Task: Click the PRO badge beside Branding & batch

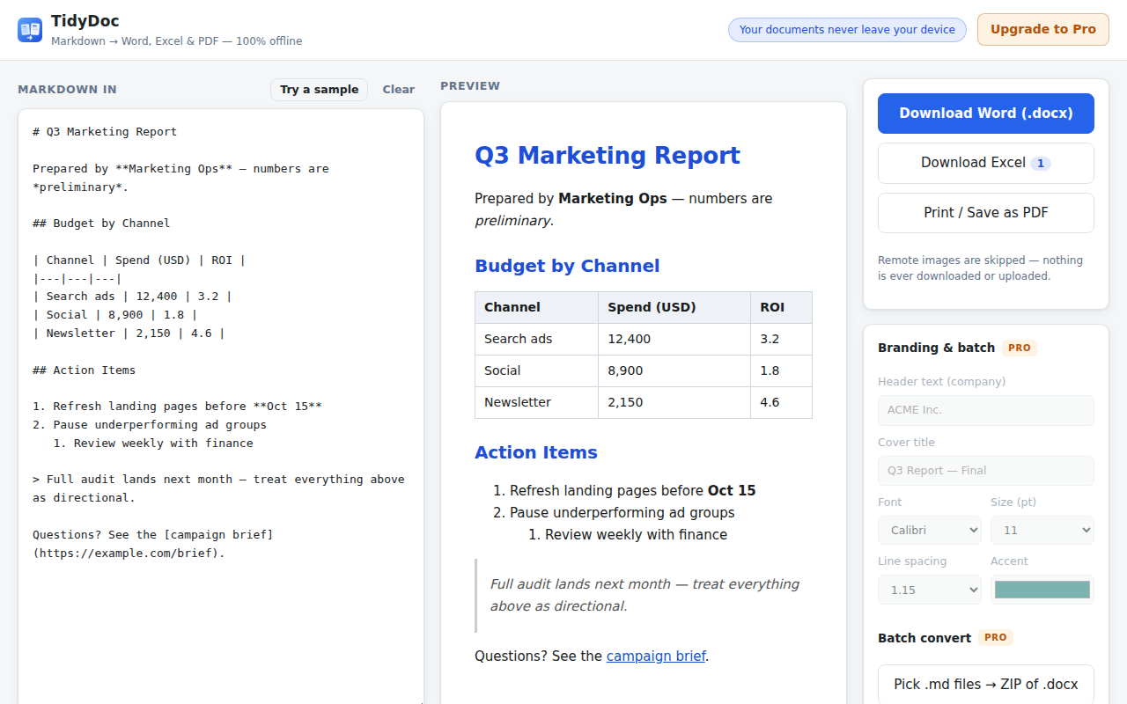Action: pos(1020,348)
